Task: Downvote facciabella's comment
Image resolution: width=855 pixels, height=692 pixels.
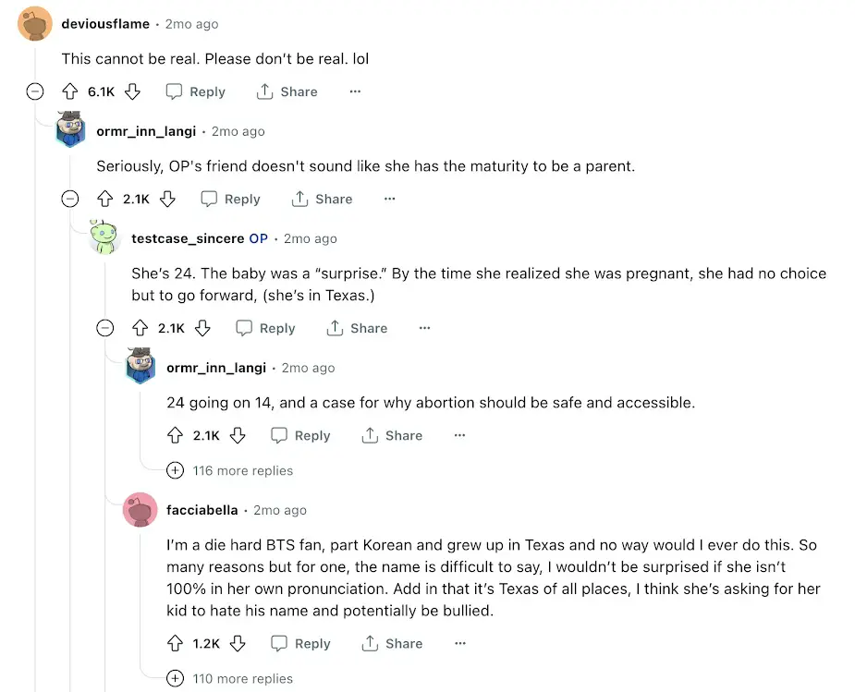Action: 238,644
